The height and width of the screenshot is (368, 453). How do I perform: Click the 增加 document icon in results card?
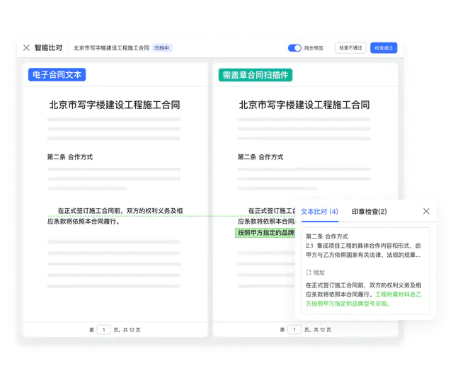[309, 272]
